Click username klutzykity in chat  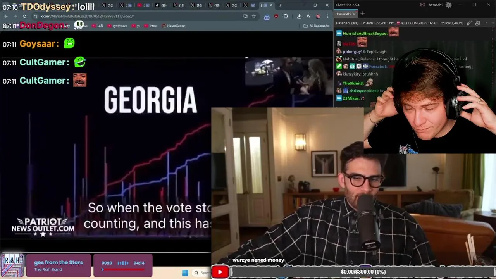(x=352, y=74)
